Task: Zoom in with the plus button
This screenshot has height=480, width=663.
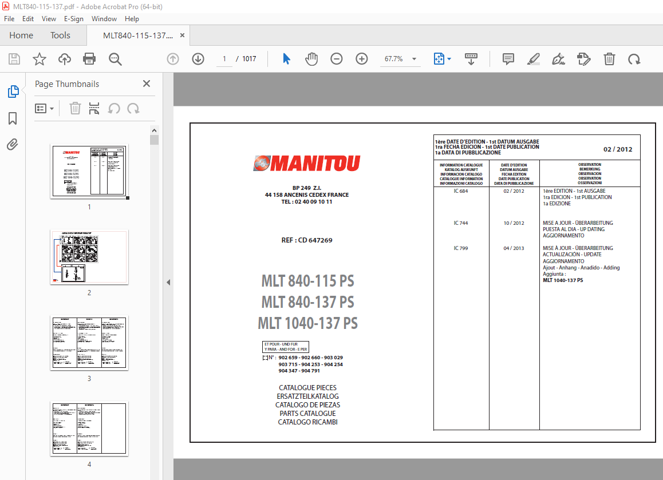Action: [x=361, y=59]
